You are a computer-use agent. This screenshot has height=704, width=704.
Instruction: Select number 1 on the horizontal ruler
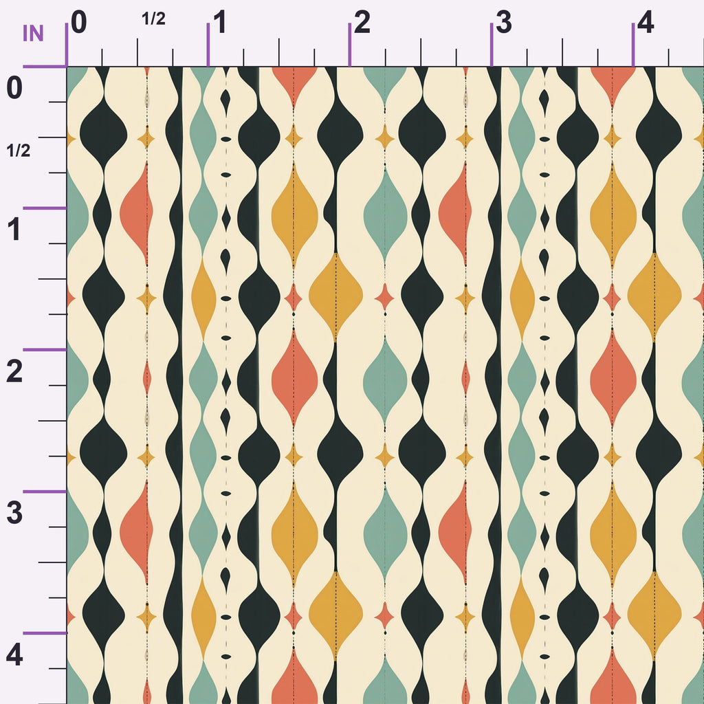(x=219, y=23)
